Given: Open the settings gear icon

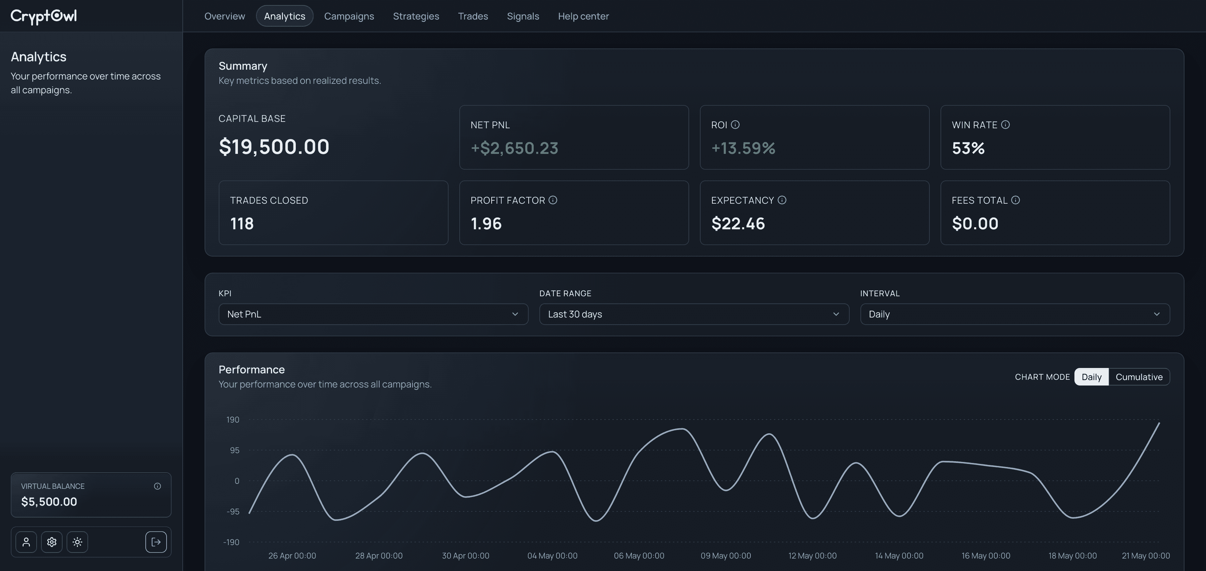Looking at the screenshot, I should coord(51,542).
